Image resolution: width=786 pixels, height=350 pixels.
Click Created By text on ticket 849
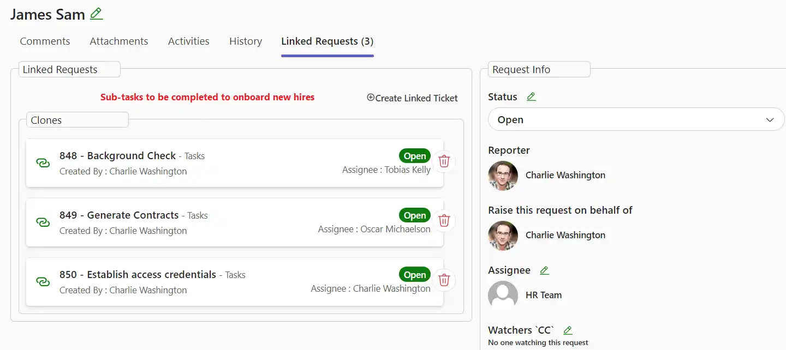point(123,231)
